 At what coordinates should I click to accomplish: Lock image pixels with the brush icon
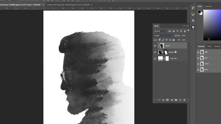163,40
